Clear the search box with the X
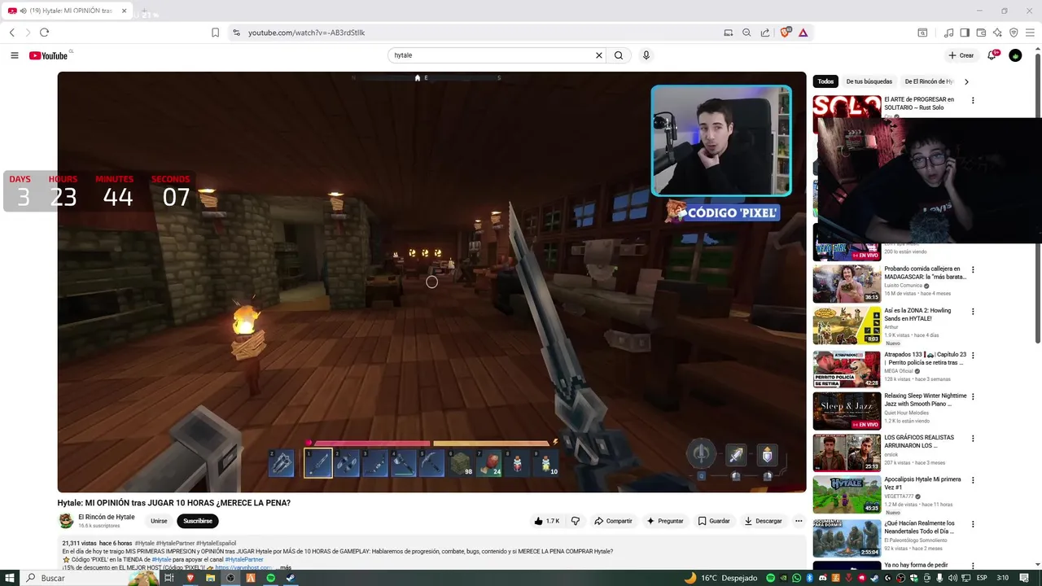This screenshot has height=586, width=1042. point(599,55)
